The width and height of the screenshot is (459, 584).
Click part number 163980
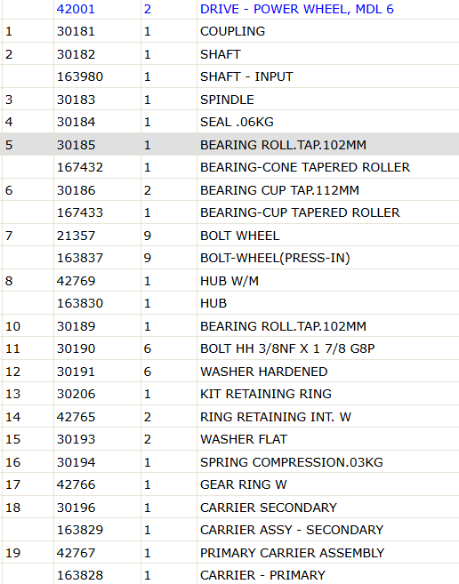pos(80,76)
